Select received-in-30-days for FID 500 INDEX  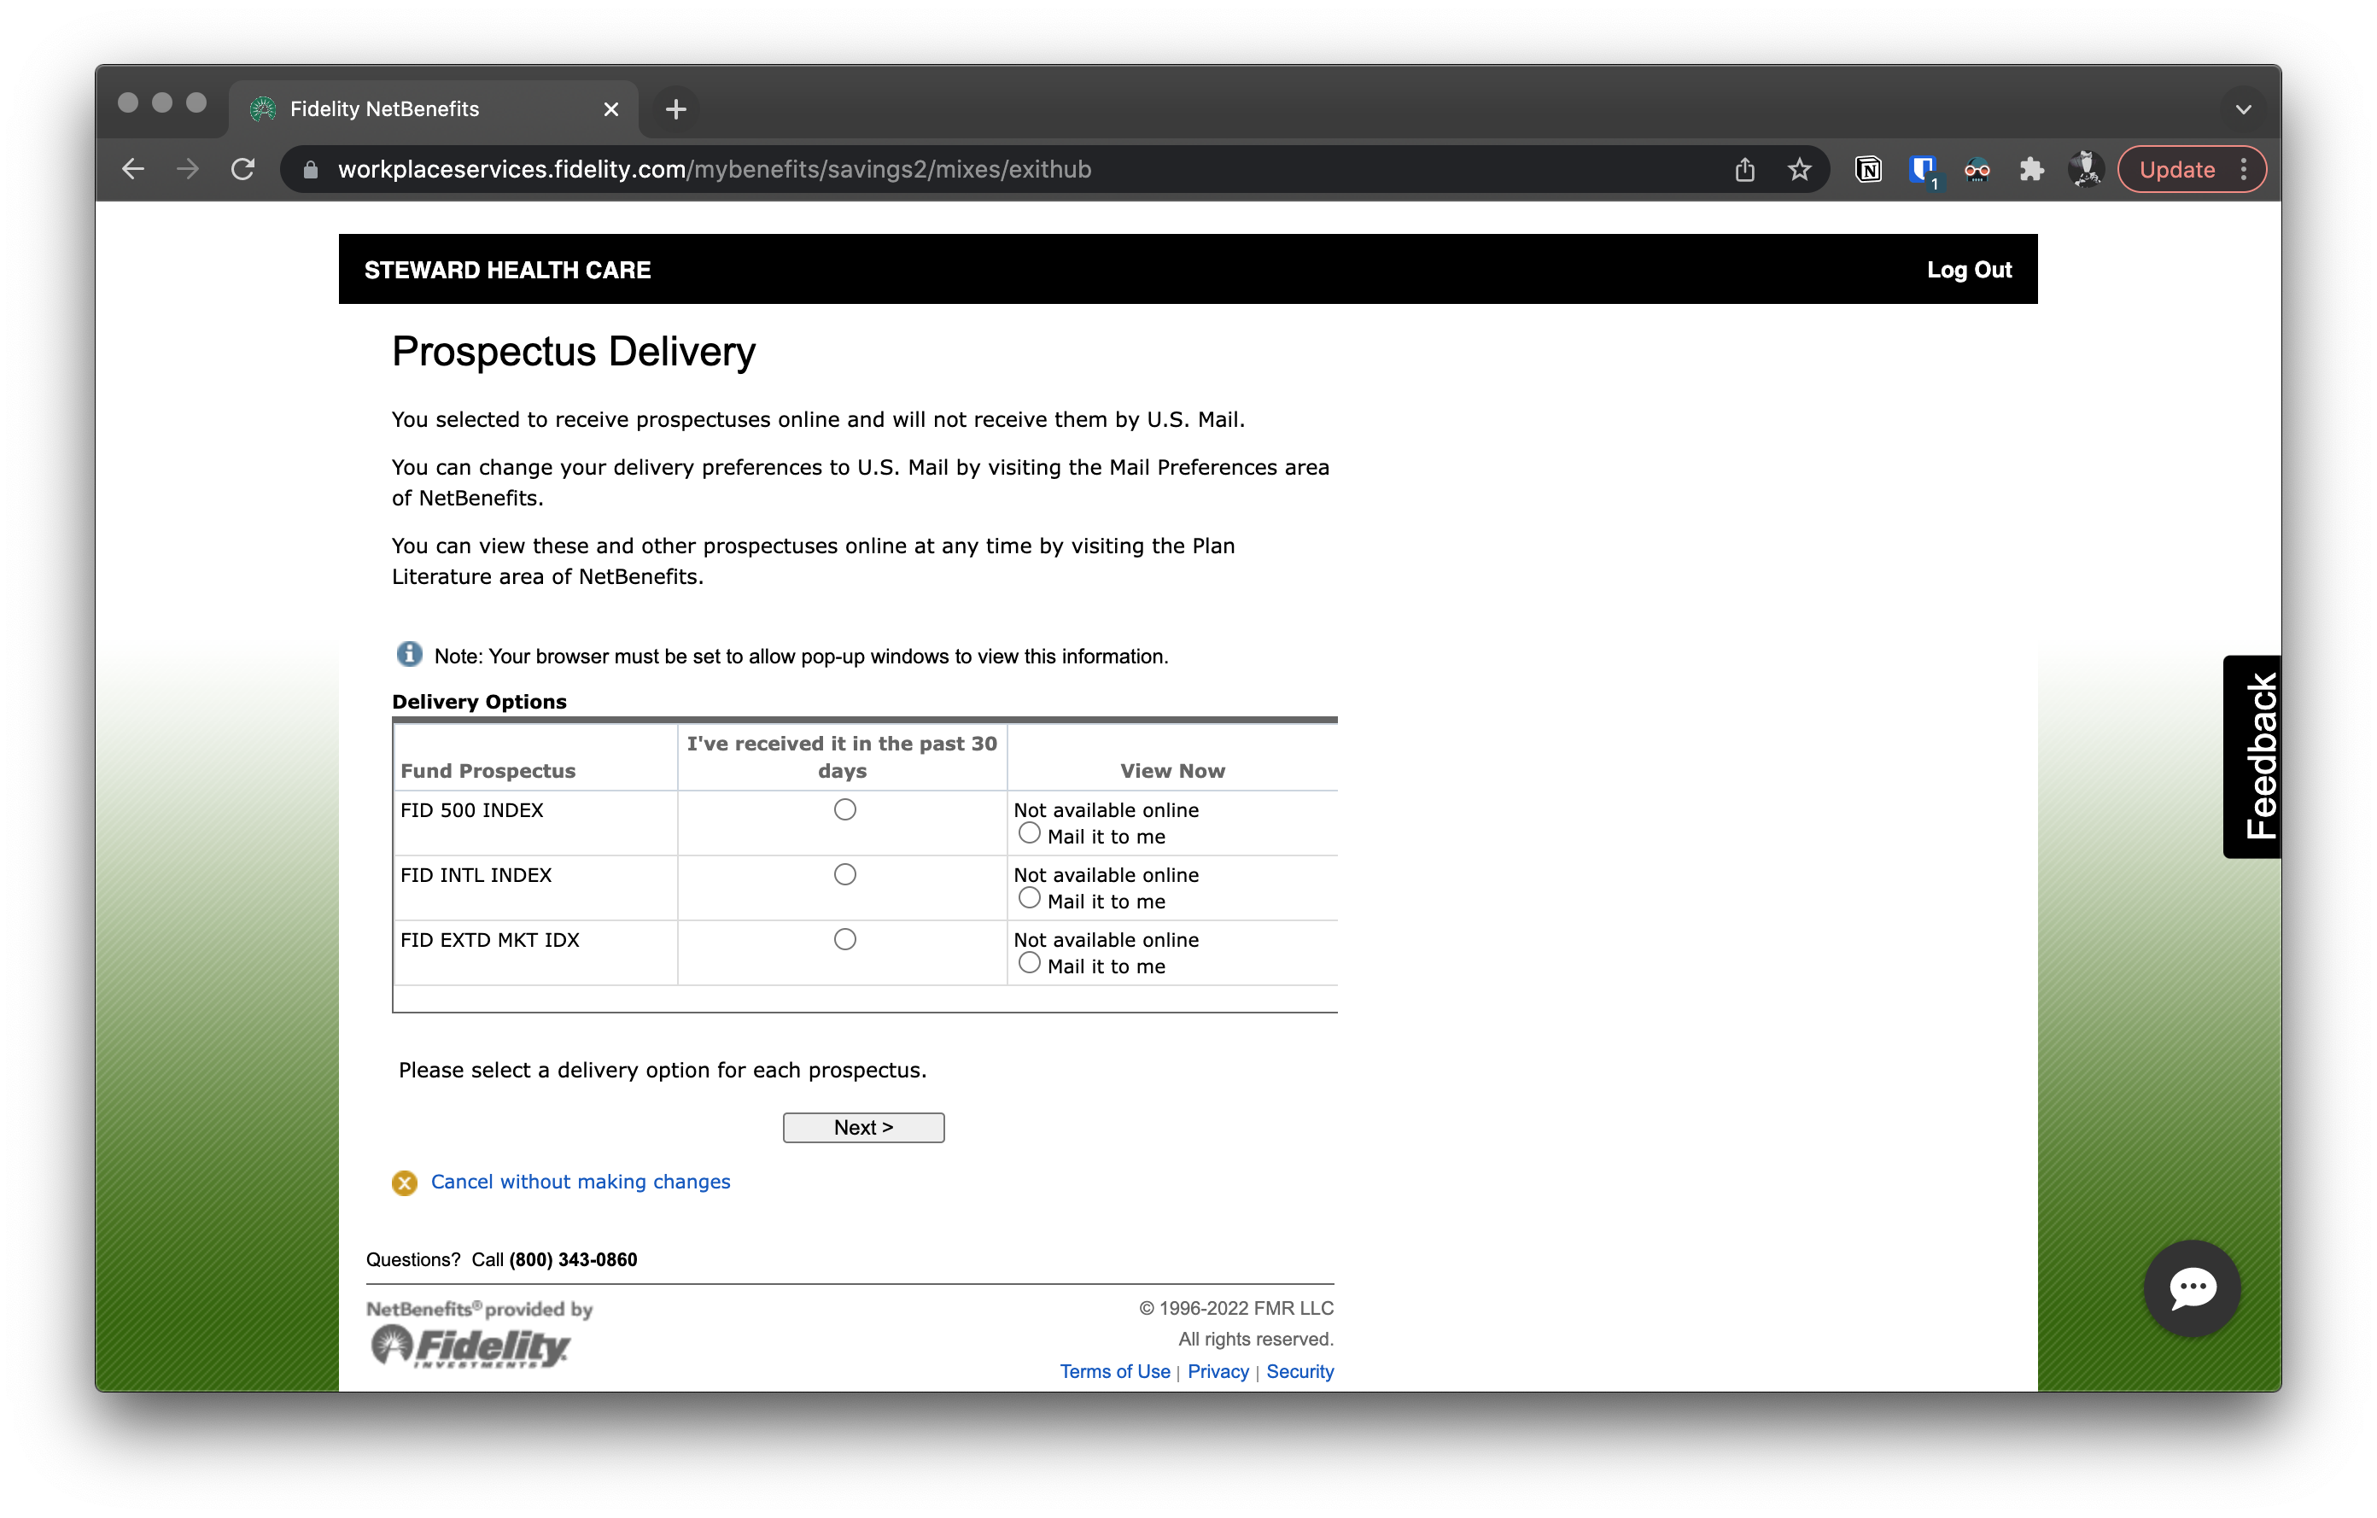tap(844, 809)
